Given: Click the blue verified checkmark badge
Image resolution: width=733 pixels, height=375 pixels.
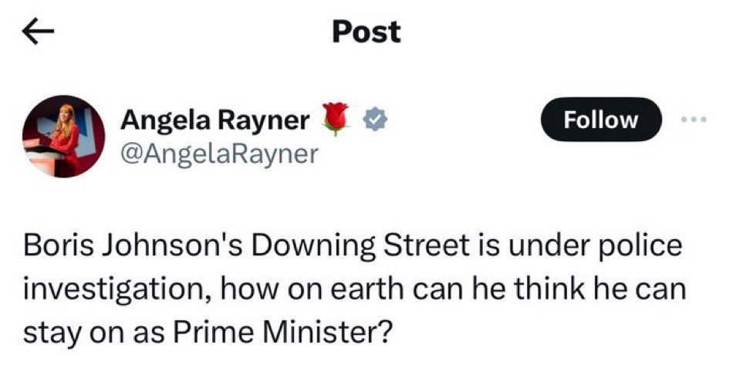Looking at the screenshot, I should pos(375,120).
